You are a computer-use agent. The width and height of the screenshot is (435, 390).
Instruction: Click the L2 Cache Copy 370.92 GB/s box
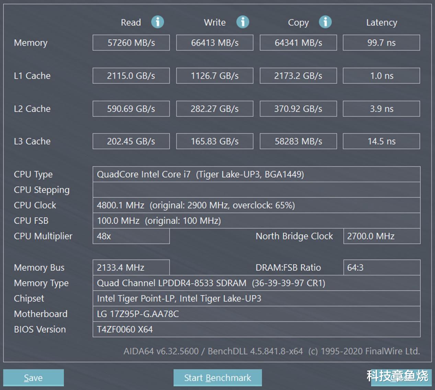(x=298, y=109)
